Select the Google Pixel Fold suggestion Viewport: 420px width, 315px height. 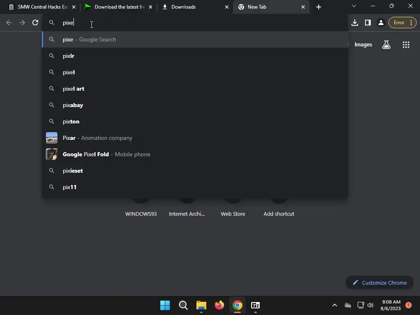195,154
